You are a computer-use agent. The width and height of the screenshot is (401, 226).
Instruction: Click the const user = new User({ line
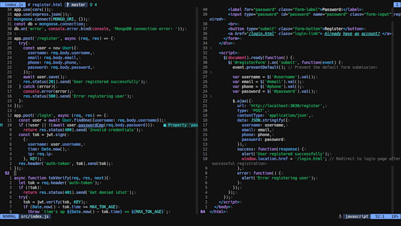[x=50, y=48]
